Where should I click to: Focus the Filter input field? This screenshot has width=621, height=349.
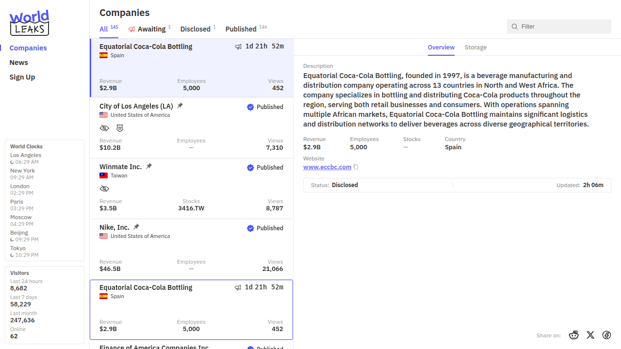pyautogui.click(x=563, y=27)
